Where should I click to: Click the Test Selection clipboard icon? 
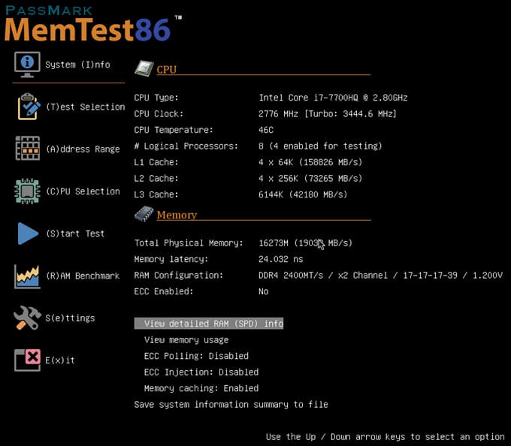tap(29, 107)
